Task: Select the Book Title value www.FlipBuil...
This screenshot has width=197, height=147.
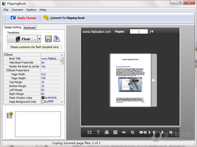Action: point(50,59)
